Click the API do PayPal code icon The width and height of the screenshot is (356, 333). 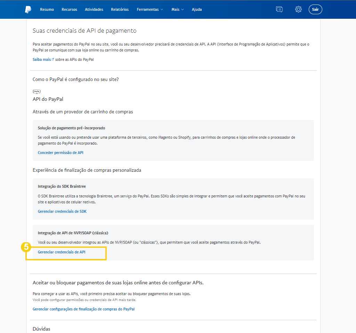pyautogui.click(x=37, y=91)
